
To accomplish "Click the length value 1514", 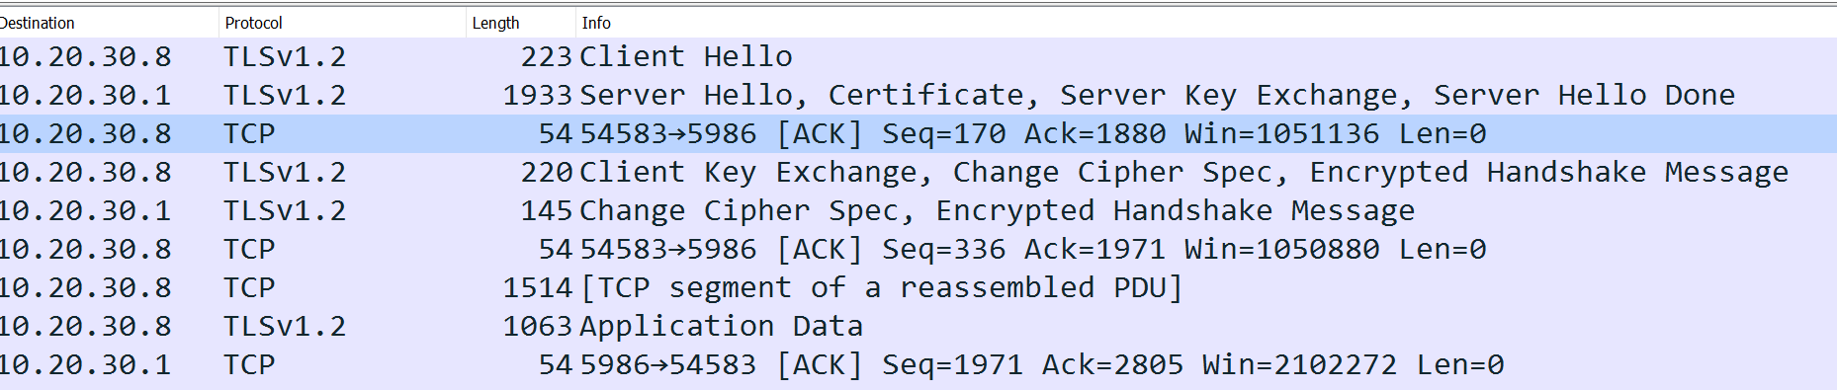I will [x=537, y=287].
